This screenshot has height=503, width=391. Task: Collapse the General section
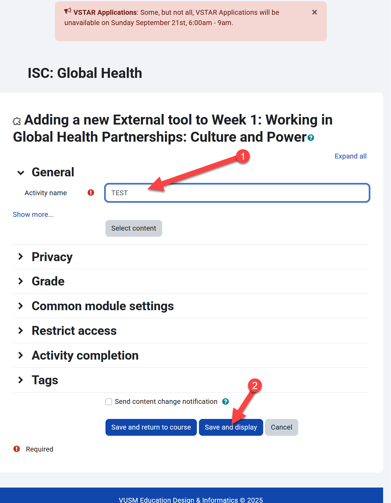coord(21,173)
